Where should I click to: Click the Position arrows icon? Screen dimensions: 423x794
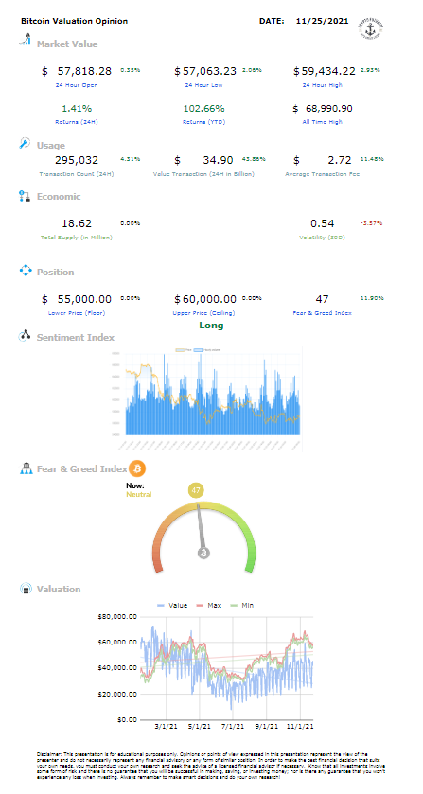(26, 271)
